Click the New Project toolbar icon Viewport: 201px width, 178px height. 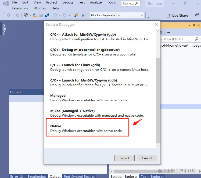[26, 15]
